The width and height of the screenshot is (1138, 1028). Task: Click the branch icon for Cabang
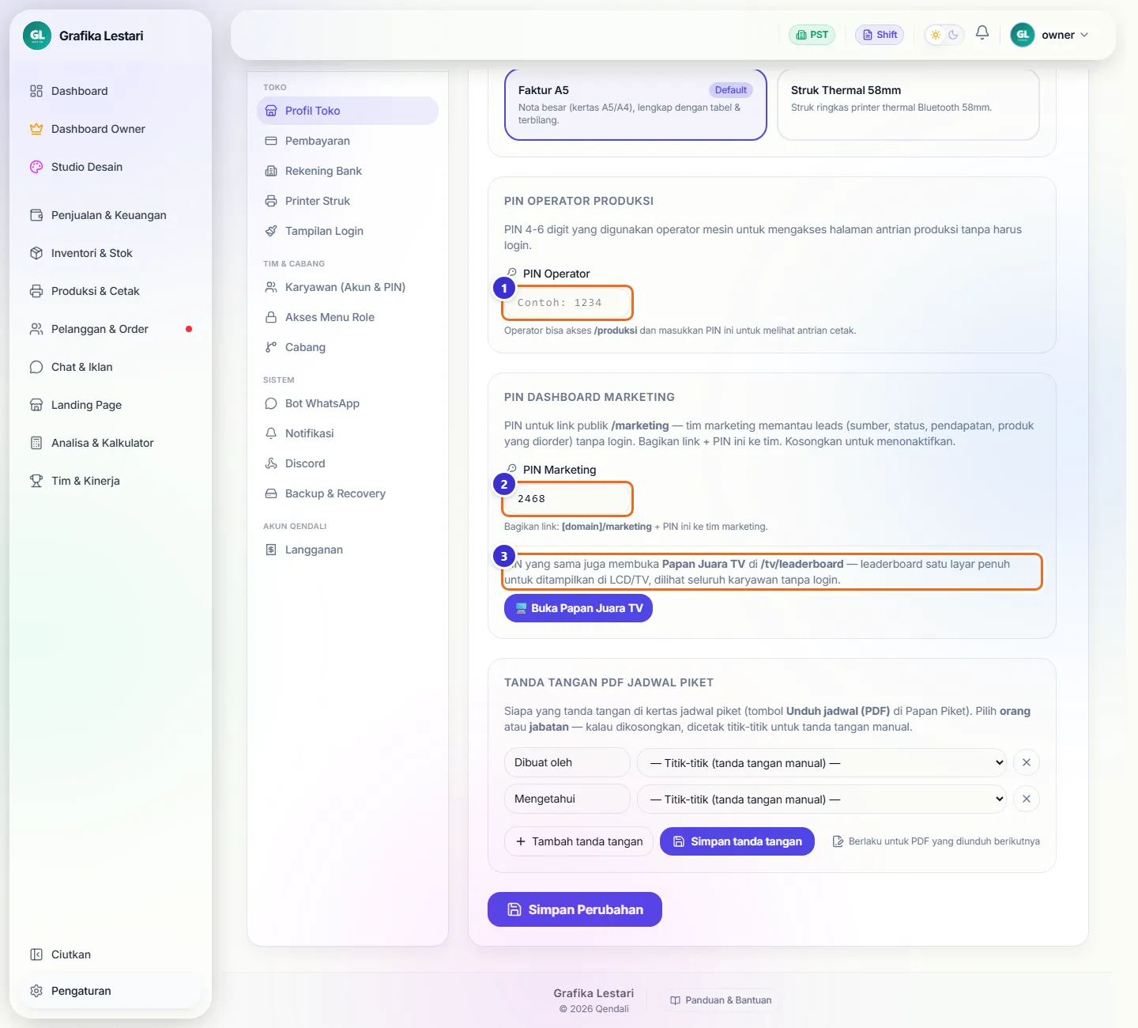(x=271, y=347)
